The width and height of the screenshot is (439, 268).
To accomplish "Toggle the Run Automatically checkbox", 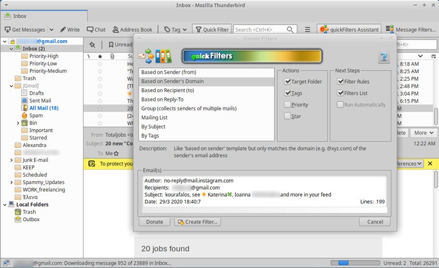I will (x=340, y=105).
